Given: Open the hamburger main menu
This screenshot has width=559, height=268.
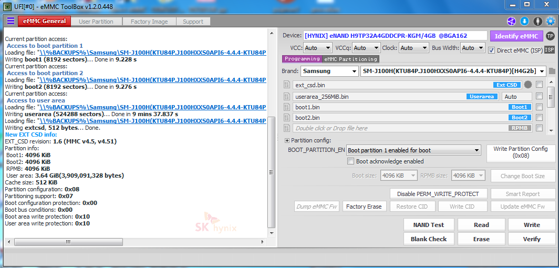Looking at the screenshot, I should pyautogui.click(x=11, y=21).
